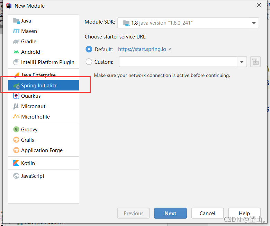The width and height of the screenshot is (270, 226).
Task: Close the New Module dialog
Action: tap(259, 5)
